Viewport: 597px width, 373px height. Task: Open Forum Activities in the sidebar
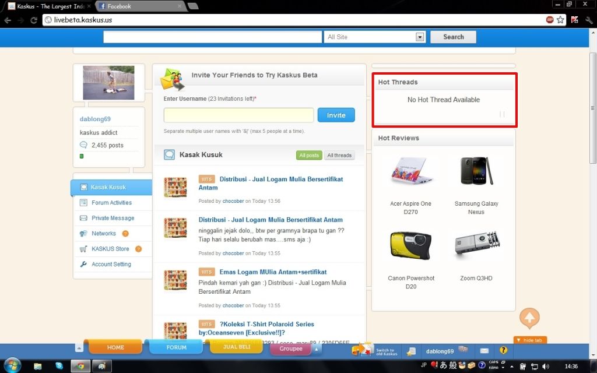click(x=111, y=203)
